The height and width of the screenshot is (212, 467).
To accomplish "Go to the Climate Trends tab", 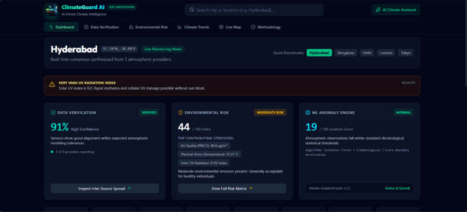I will point(194,27).
